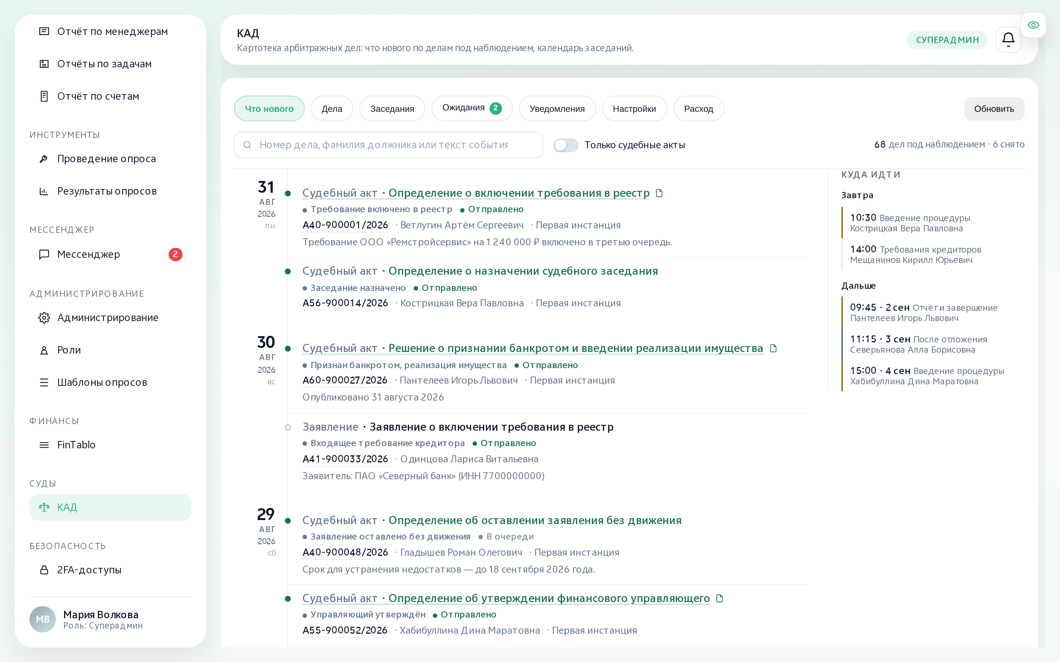Image resolution: width=1060 pixels, height=662 pixels.
Task: Click the Администрирование gear icon
Action: coord(44,318)
